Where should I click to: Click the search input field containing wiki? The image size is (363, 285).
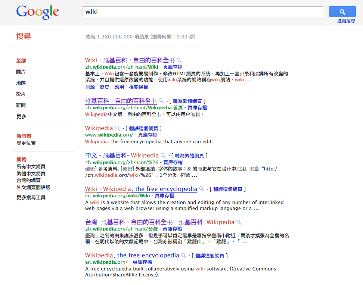click(202, 12)
